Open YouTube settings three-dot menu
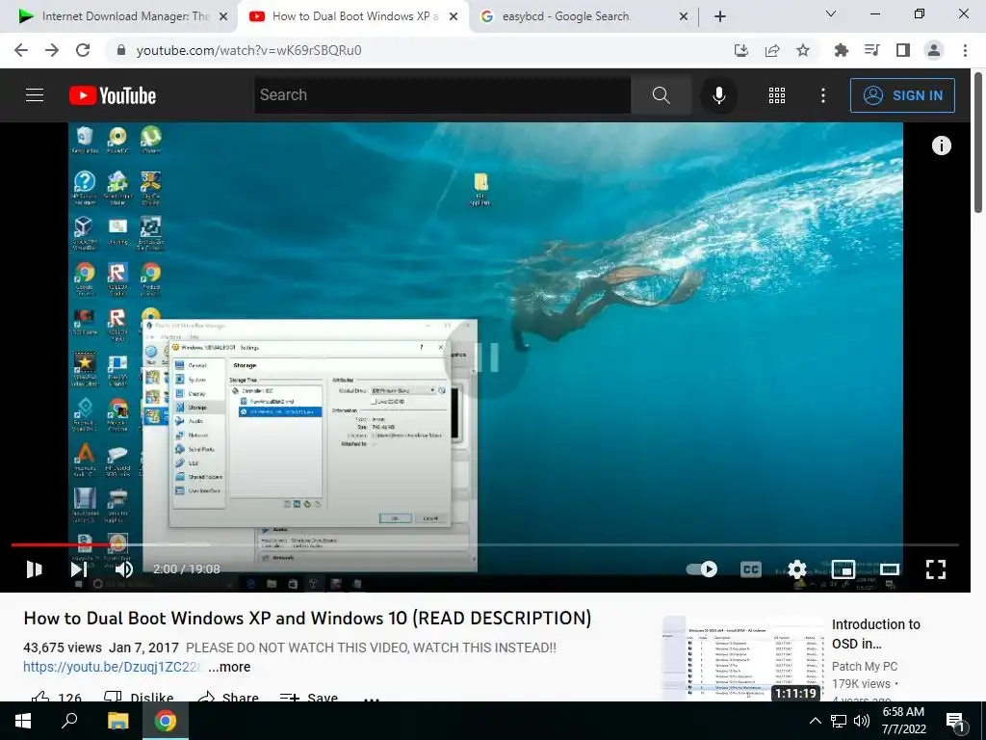The width and height of the screenshot is (986, 740). click(x=823, y=95)
